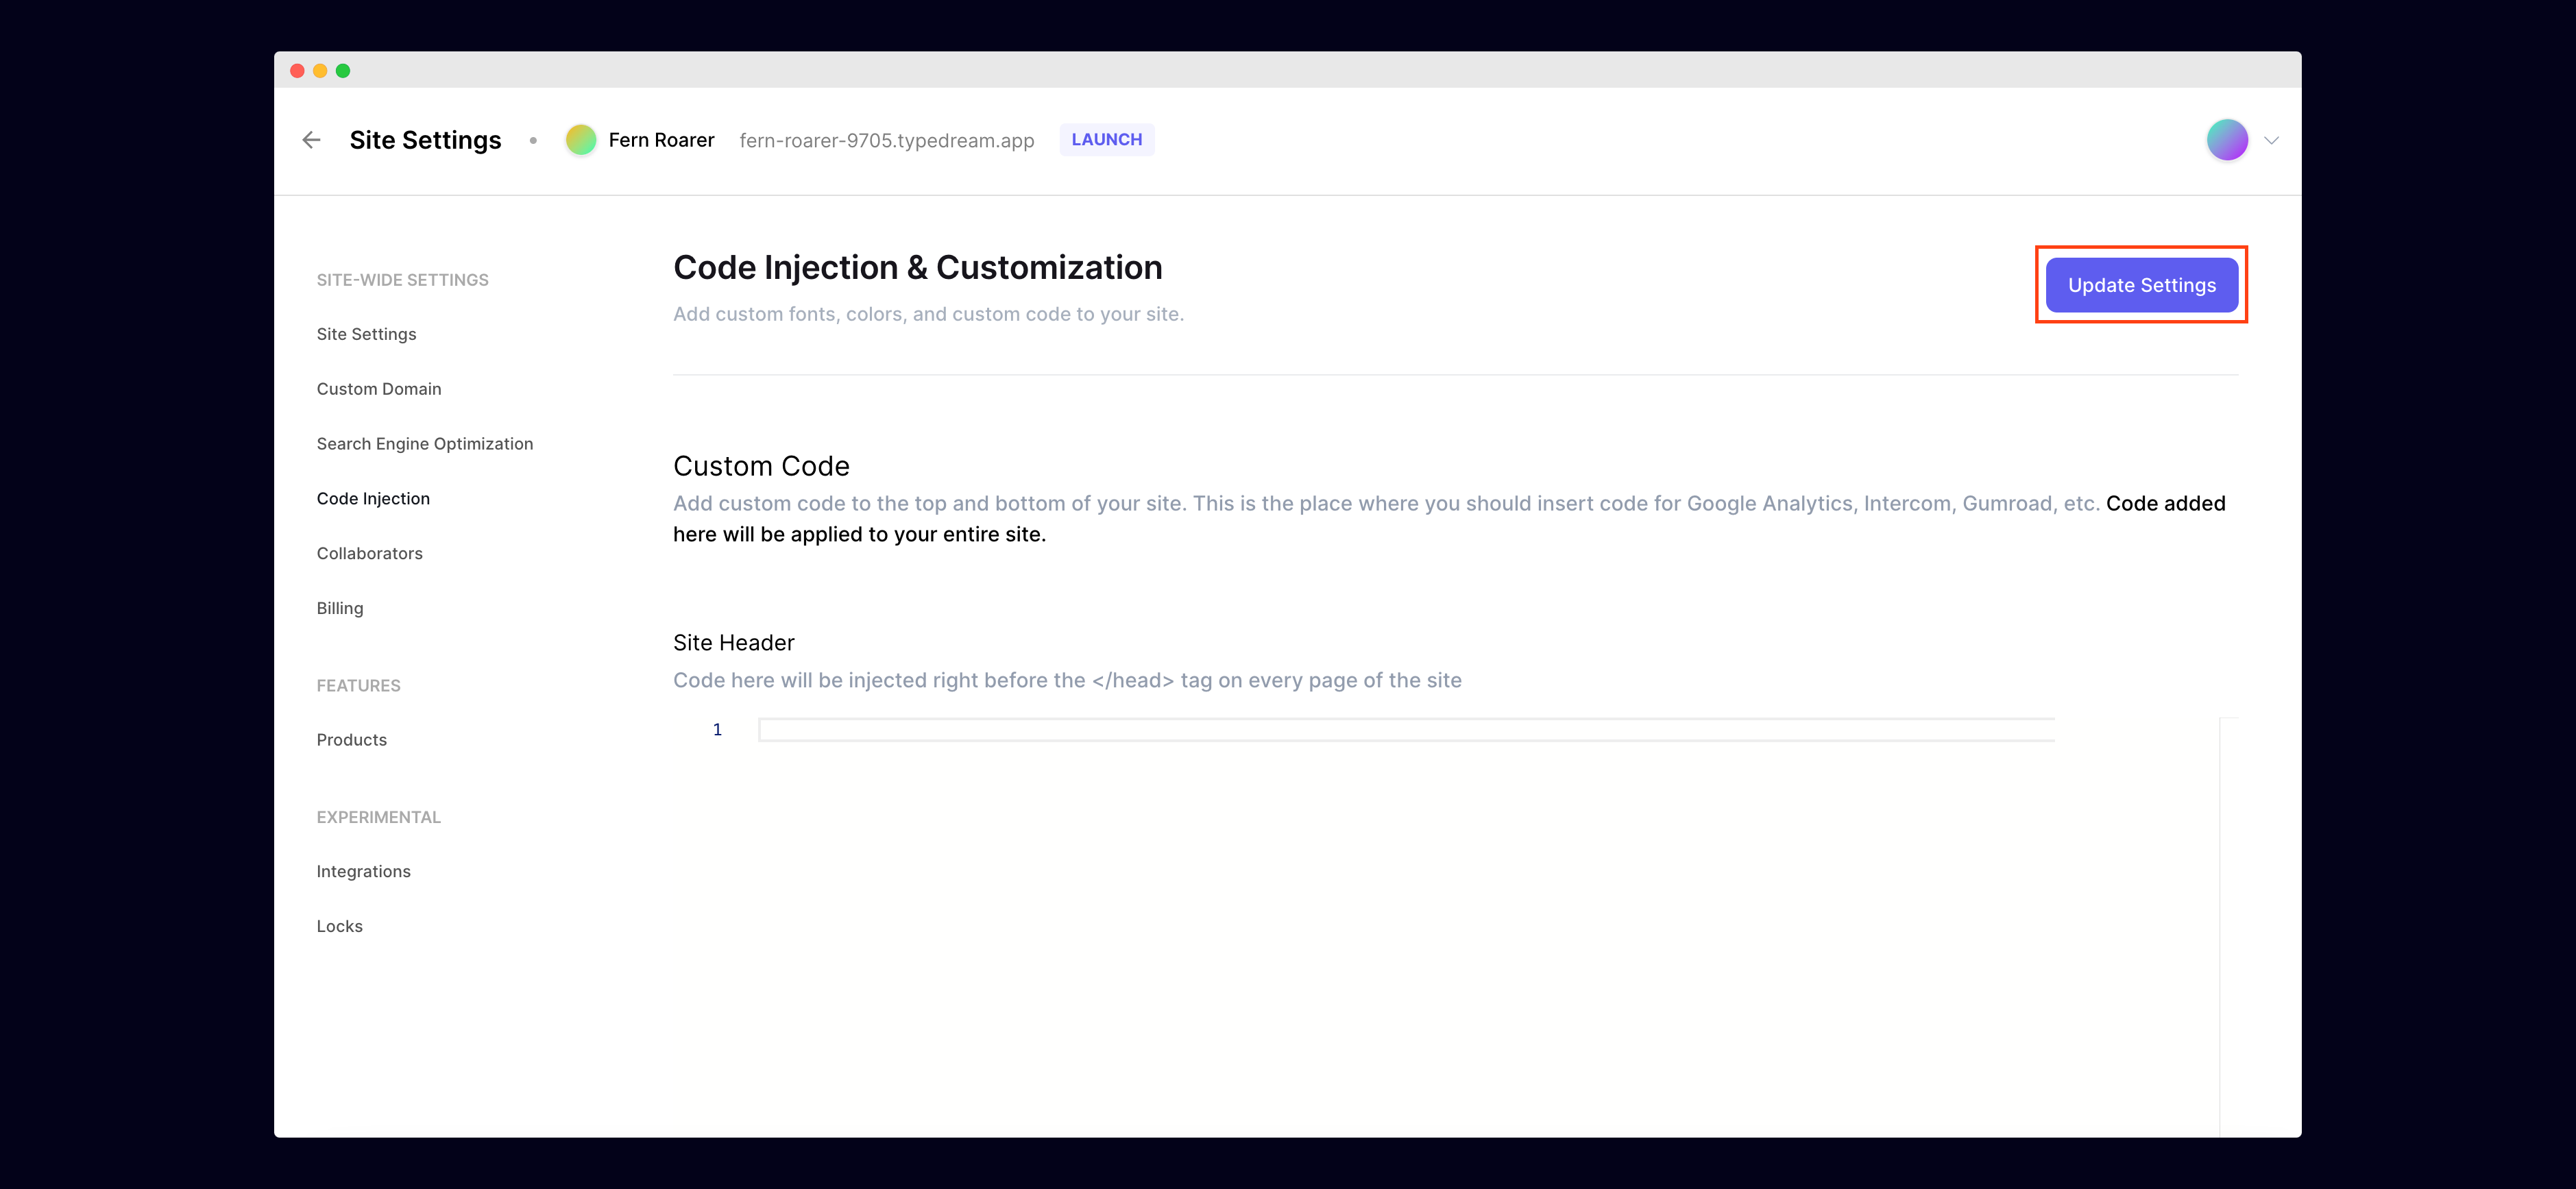2576x1189 pixels.
Task: Open the fern-roarer-9705.typedream.app link
Action: [886, 141]
